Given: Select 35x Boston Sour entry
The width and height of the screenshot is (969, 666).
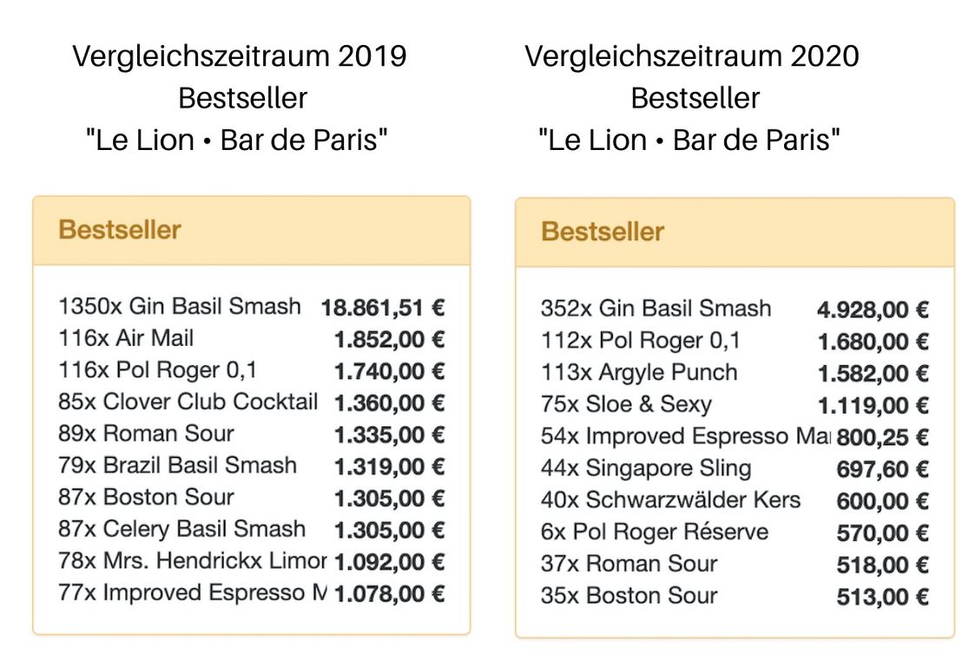Looking at the screenshot, I should (x=630, y=597).
